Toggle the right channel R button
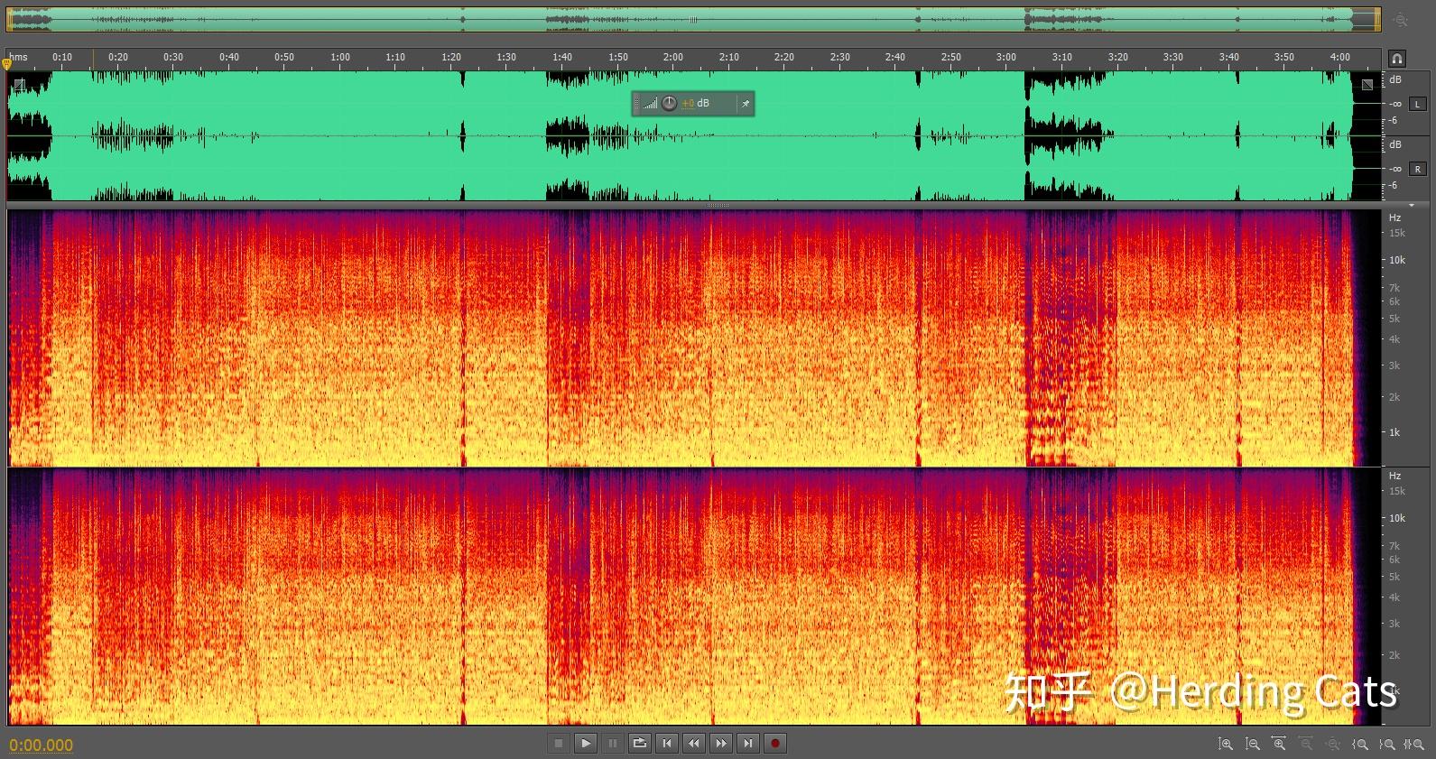 click(x=1417, y=169)
